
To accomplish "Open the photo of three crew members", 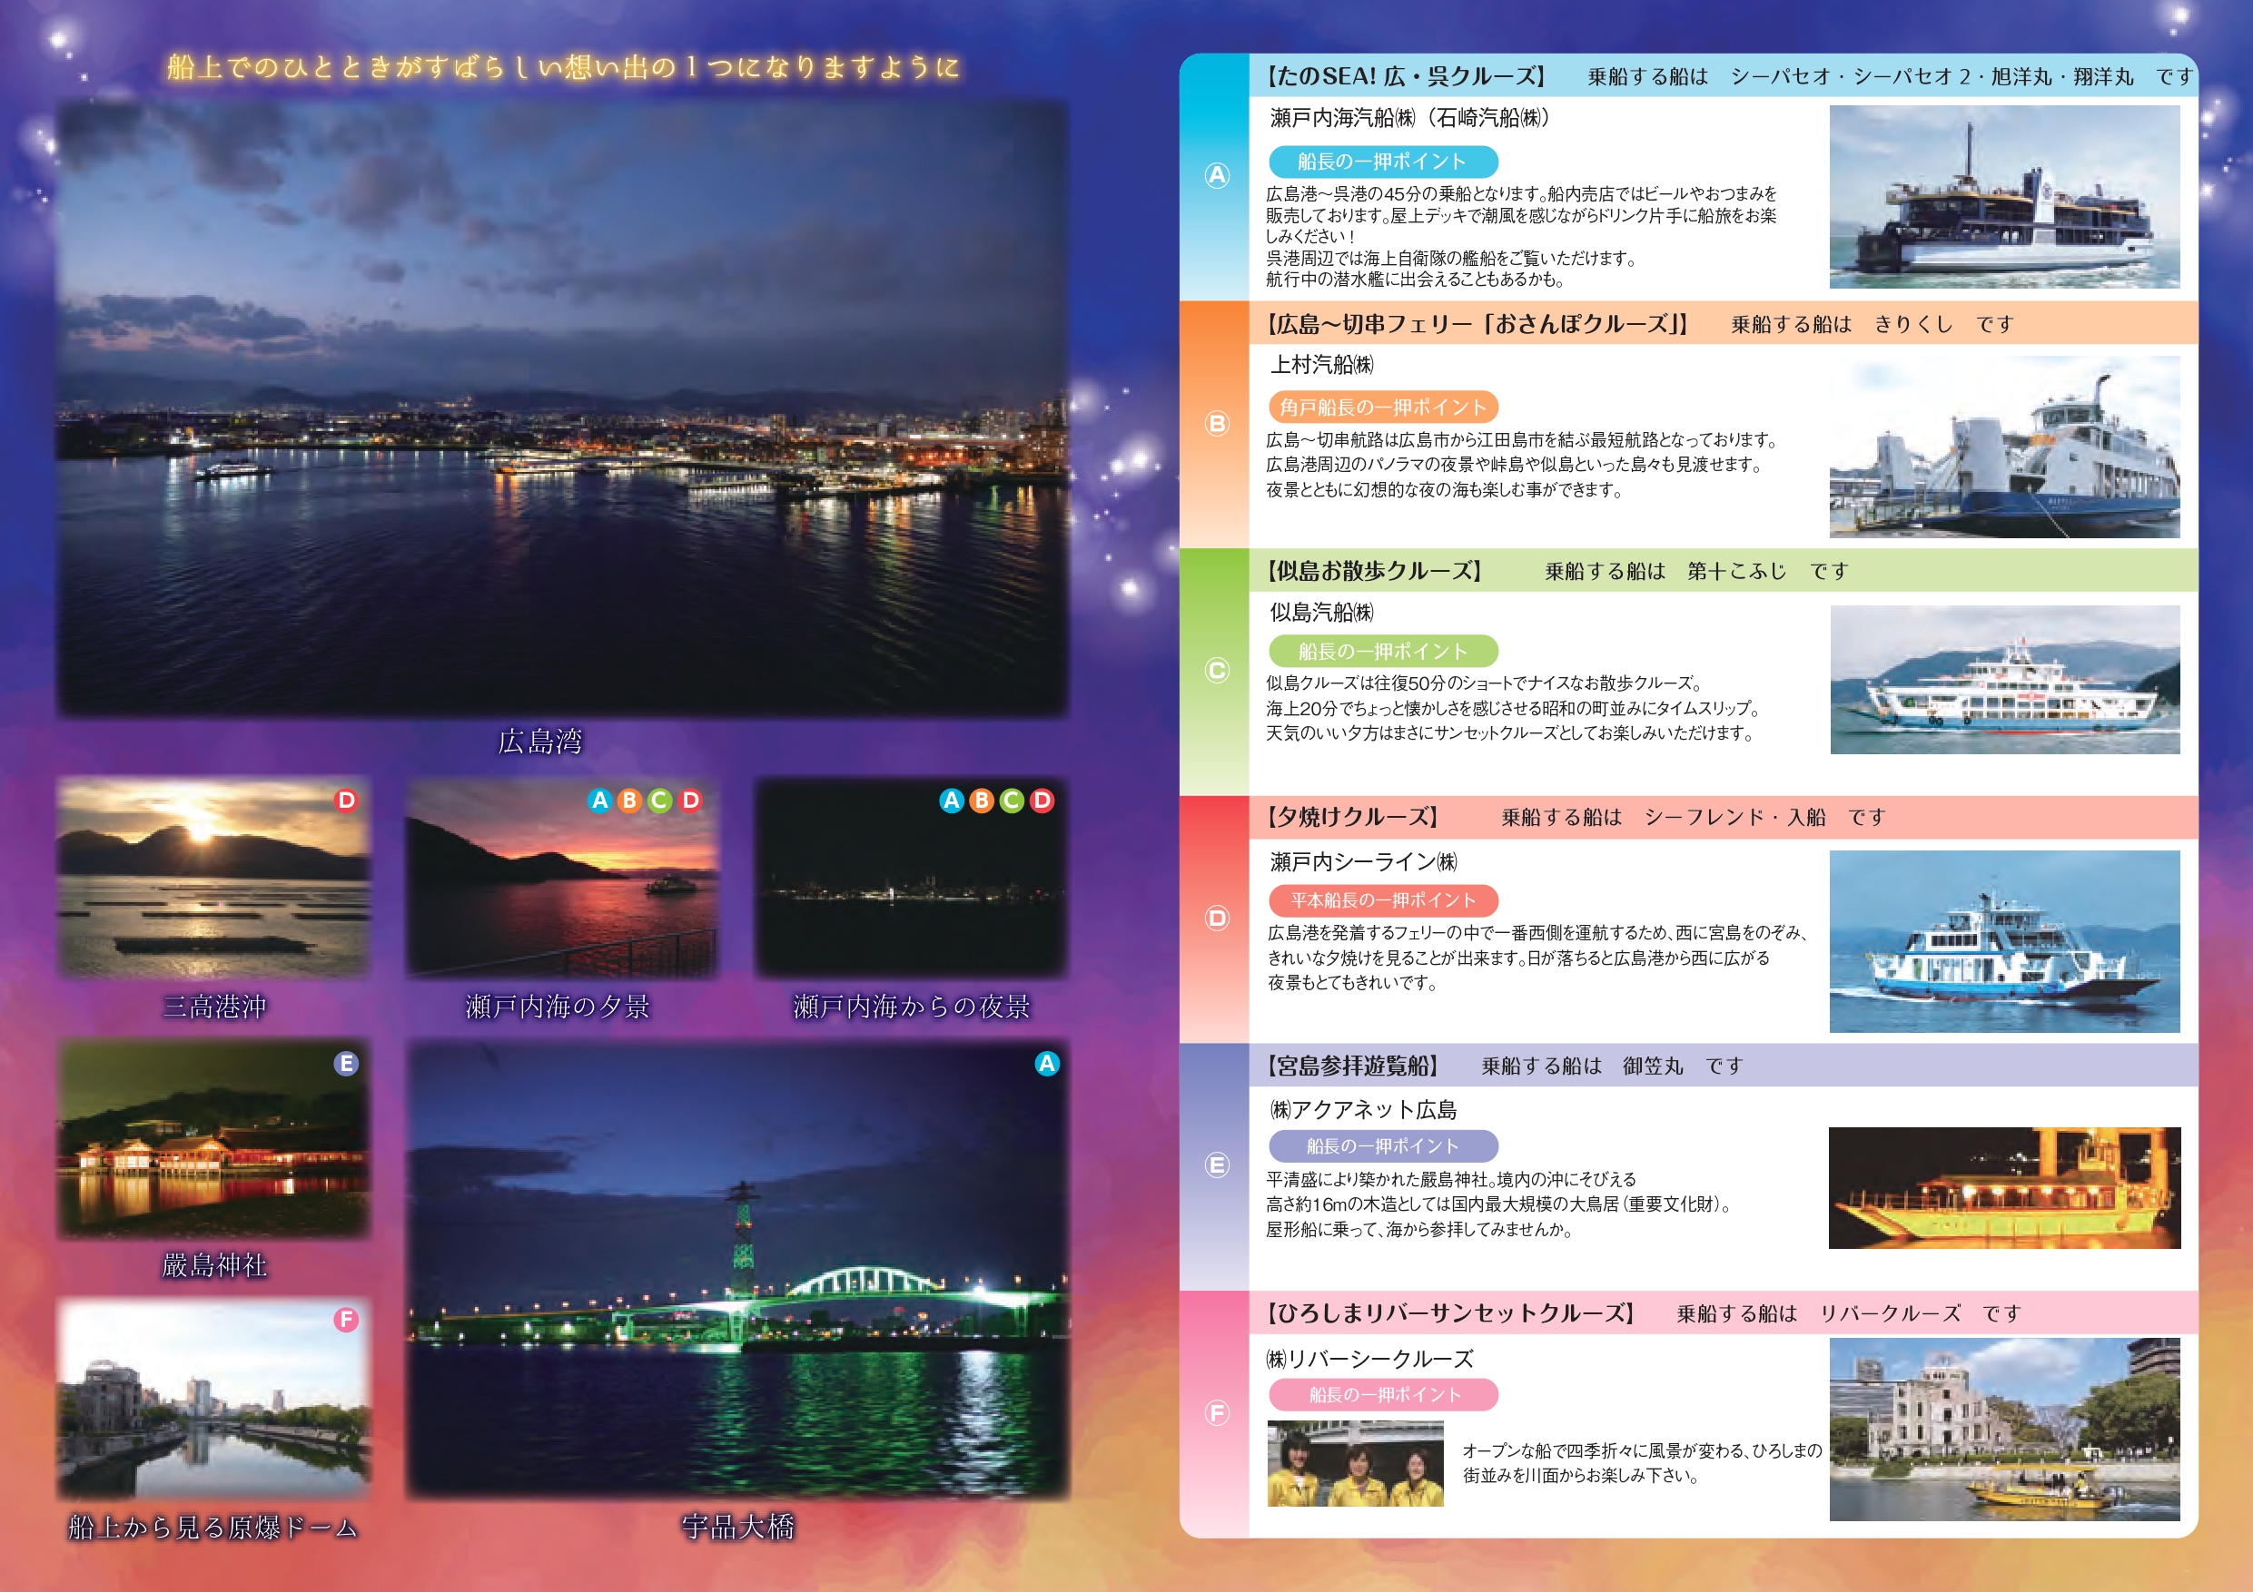I will click(x=1355, y=1463).
